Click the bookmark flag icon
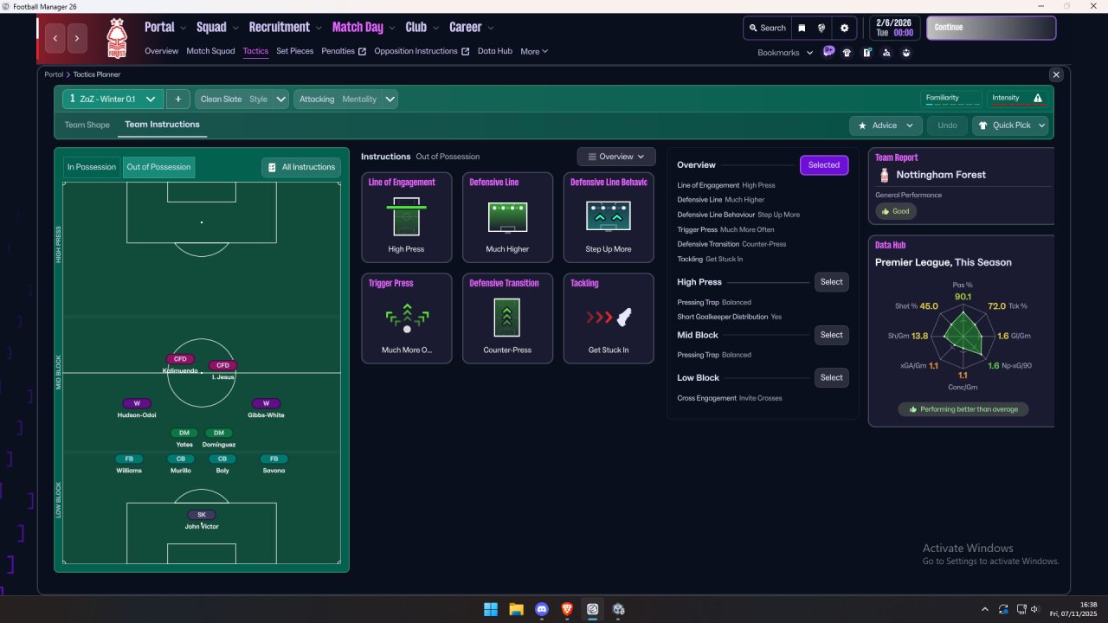1108x623 pixels. (802, 28)
